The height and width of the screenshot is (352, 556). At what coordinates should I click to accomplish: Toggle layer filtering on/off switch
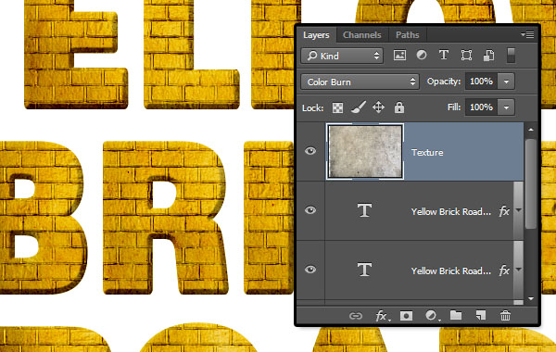[511, 56]
